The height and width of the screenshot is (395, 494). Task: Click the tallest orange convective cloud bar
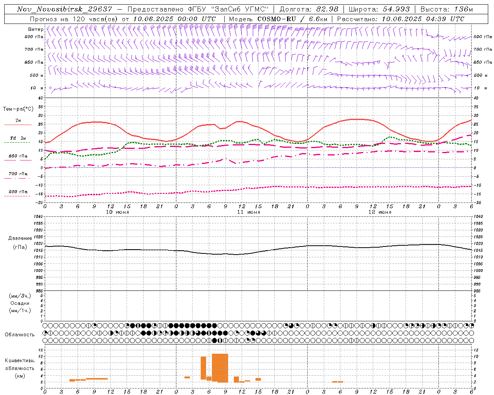(x=220, y=368)
